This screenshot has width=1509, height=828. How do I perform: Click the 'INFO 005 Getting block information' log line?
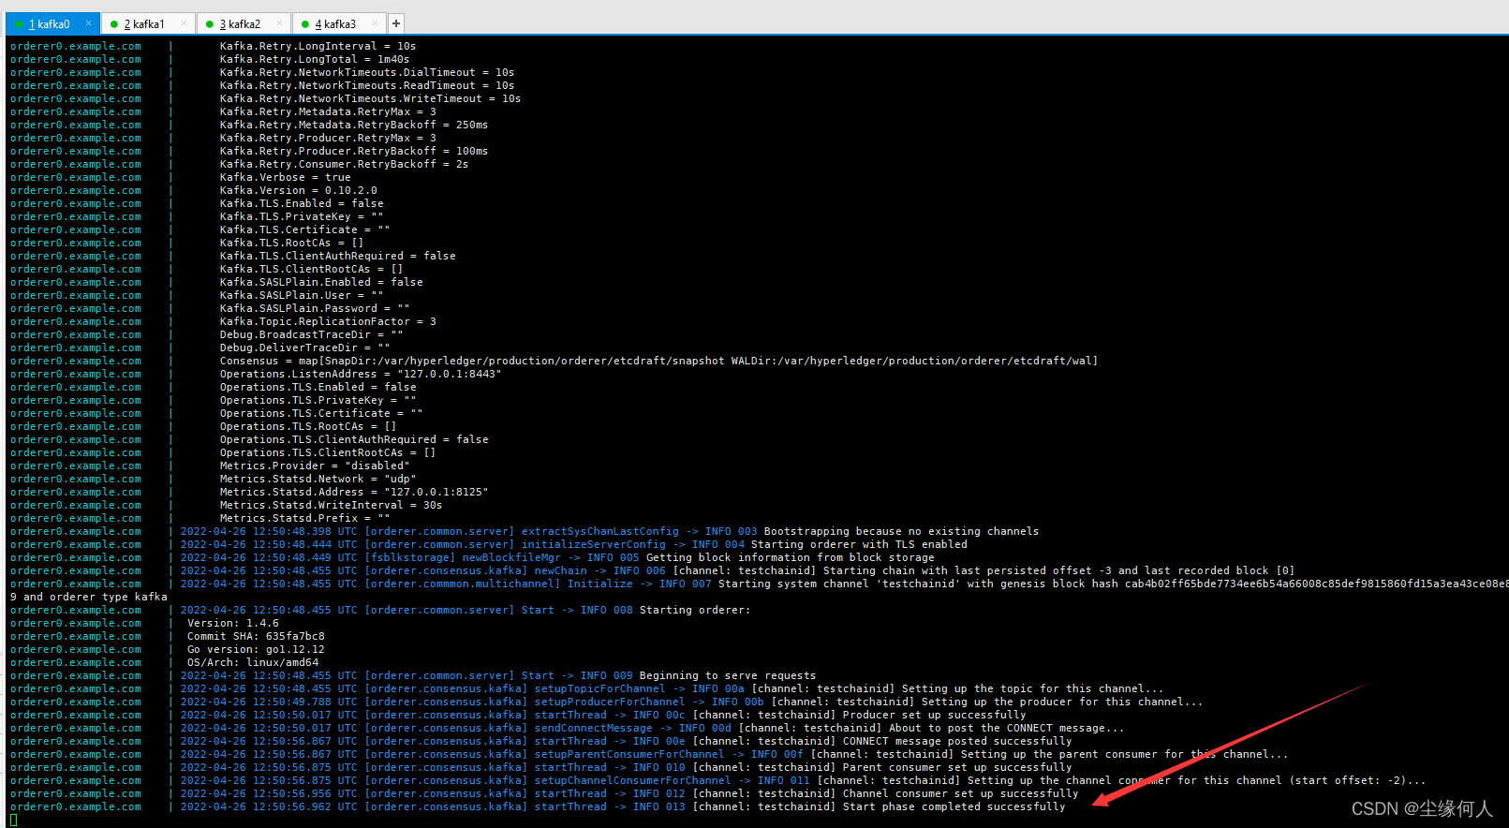[557, 557]
